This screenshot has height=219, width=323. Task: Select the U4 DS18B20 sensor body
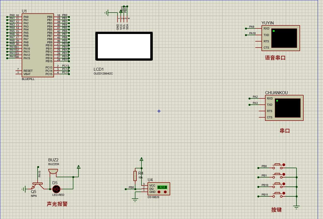(159, 189)
